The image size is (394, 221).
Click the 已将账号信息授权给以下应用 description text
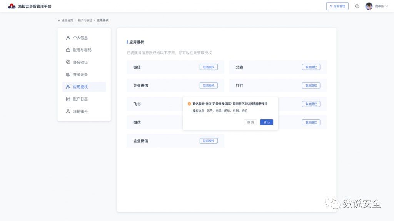(169, 53)
